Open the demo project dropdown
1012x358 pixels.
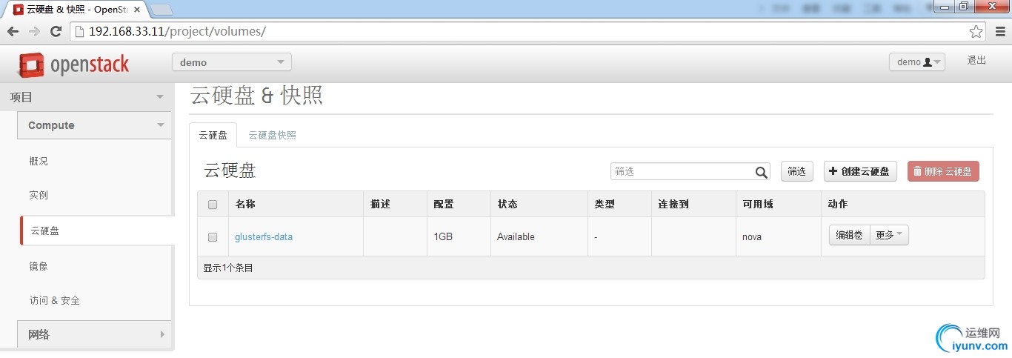[x=232, y=62]
